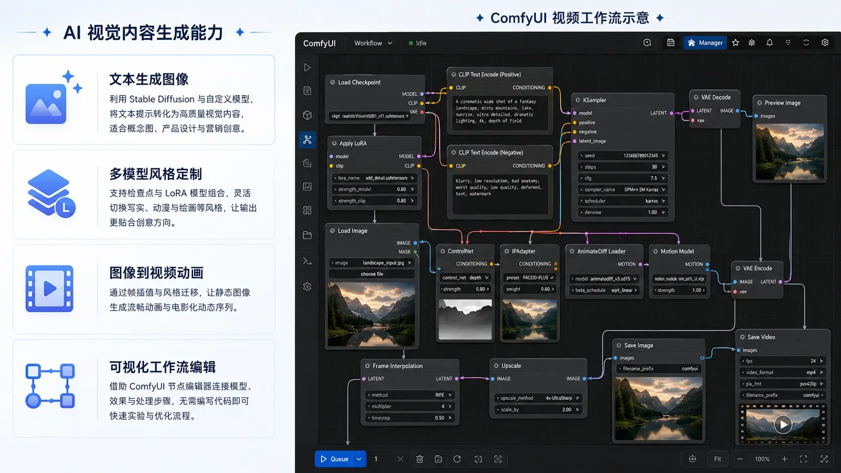Click the save workflow icon in top bar
Screen dimensions: 841x473
670,43
